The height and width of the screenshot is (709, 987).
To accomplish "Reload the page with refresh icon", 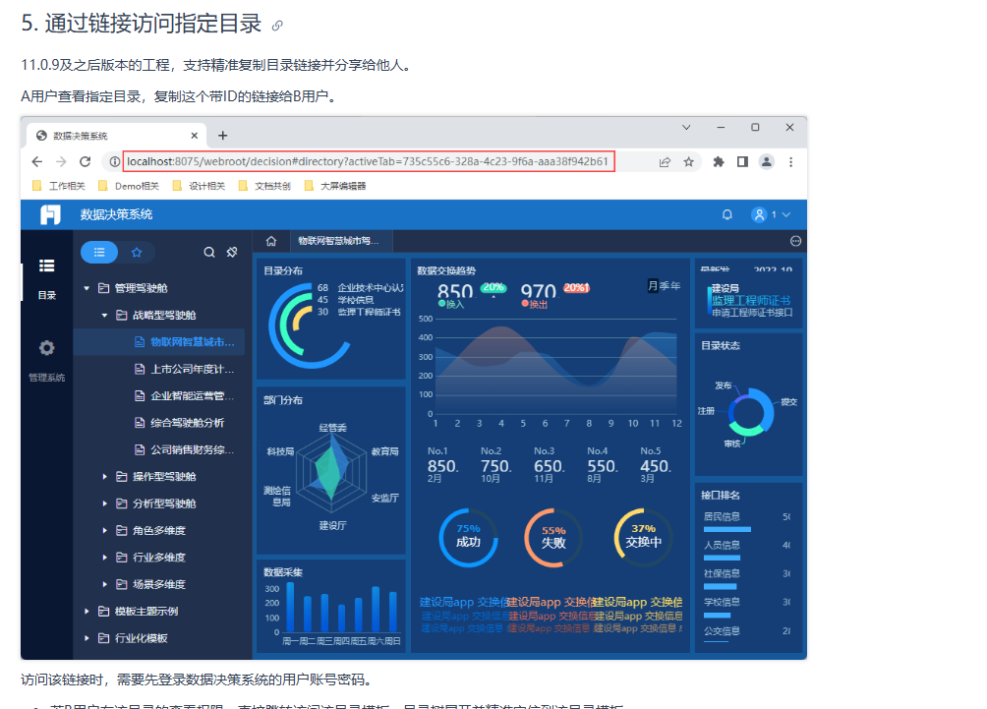I will click(x=85, y=162).
